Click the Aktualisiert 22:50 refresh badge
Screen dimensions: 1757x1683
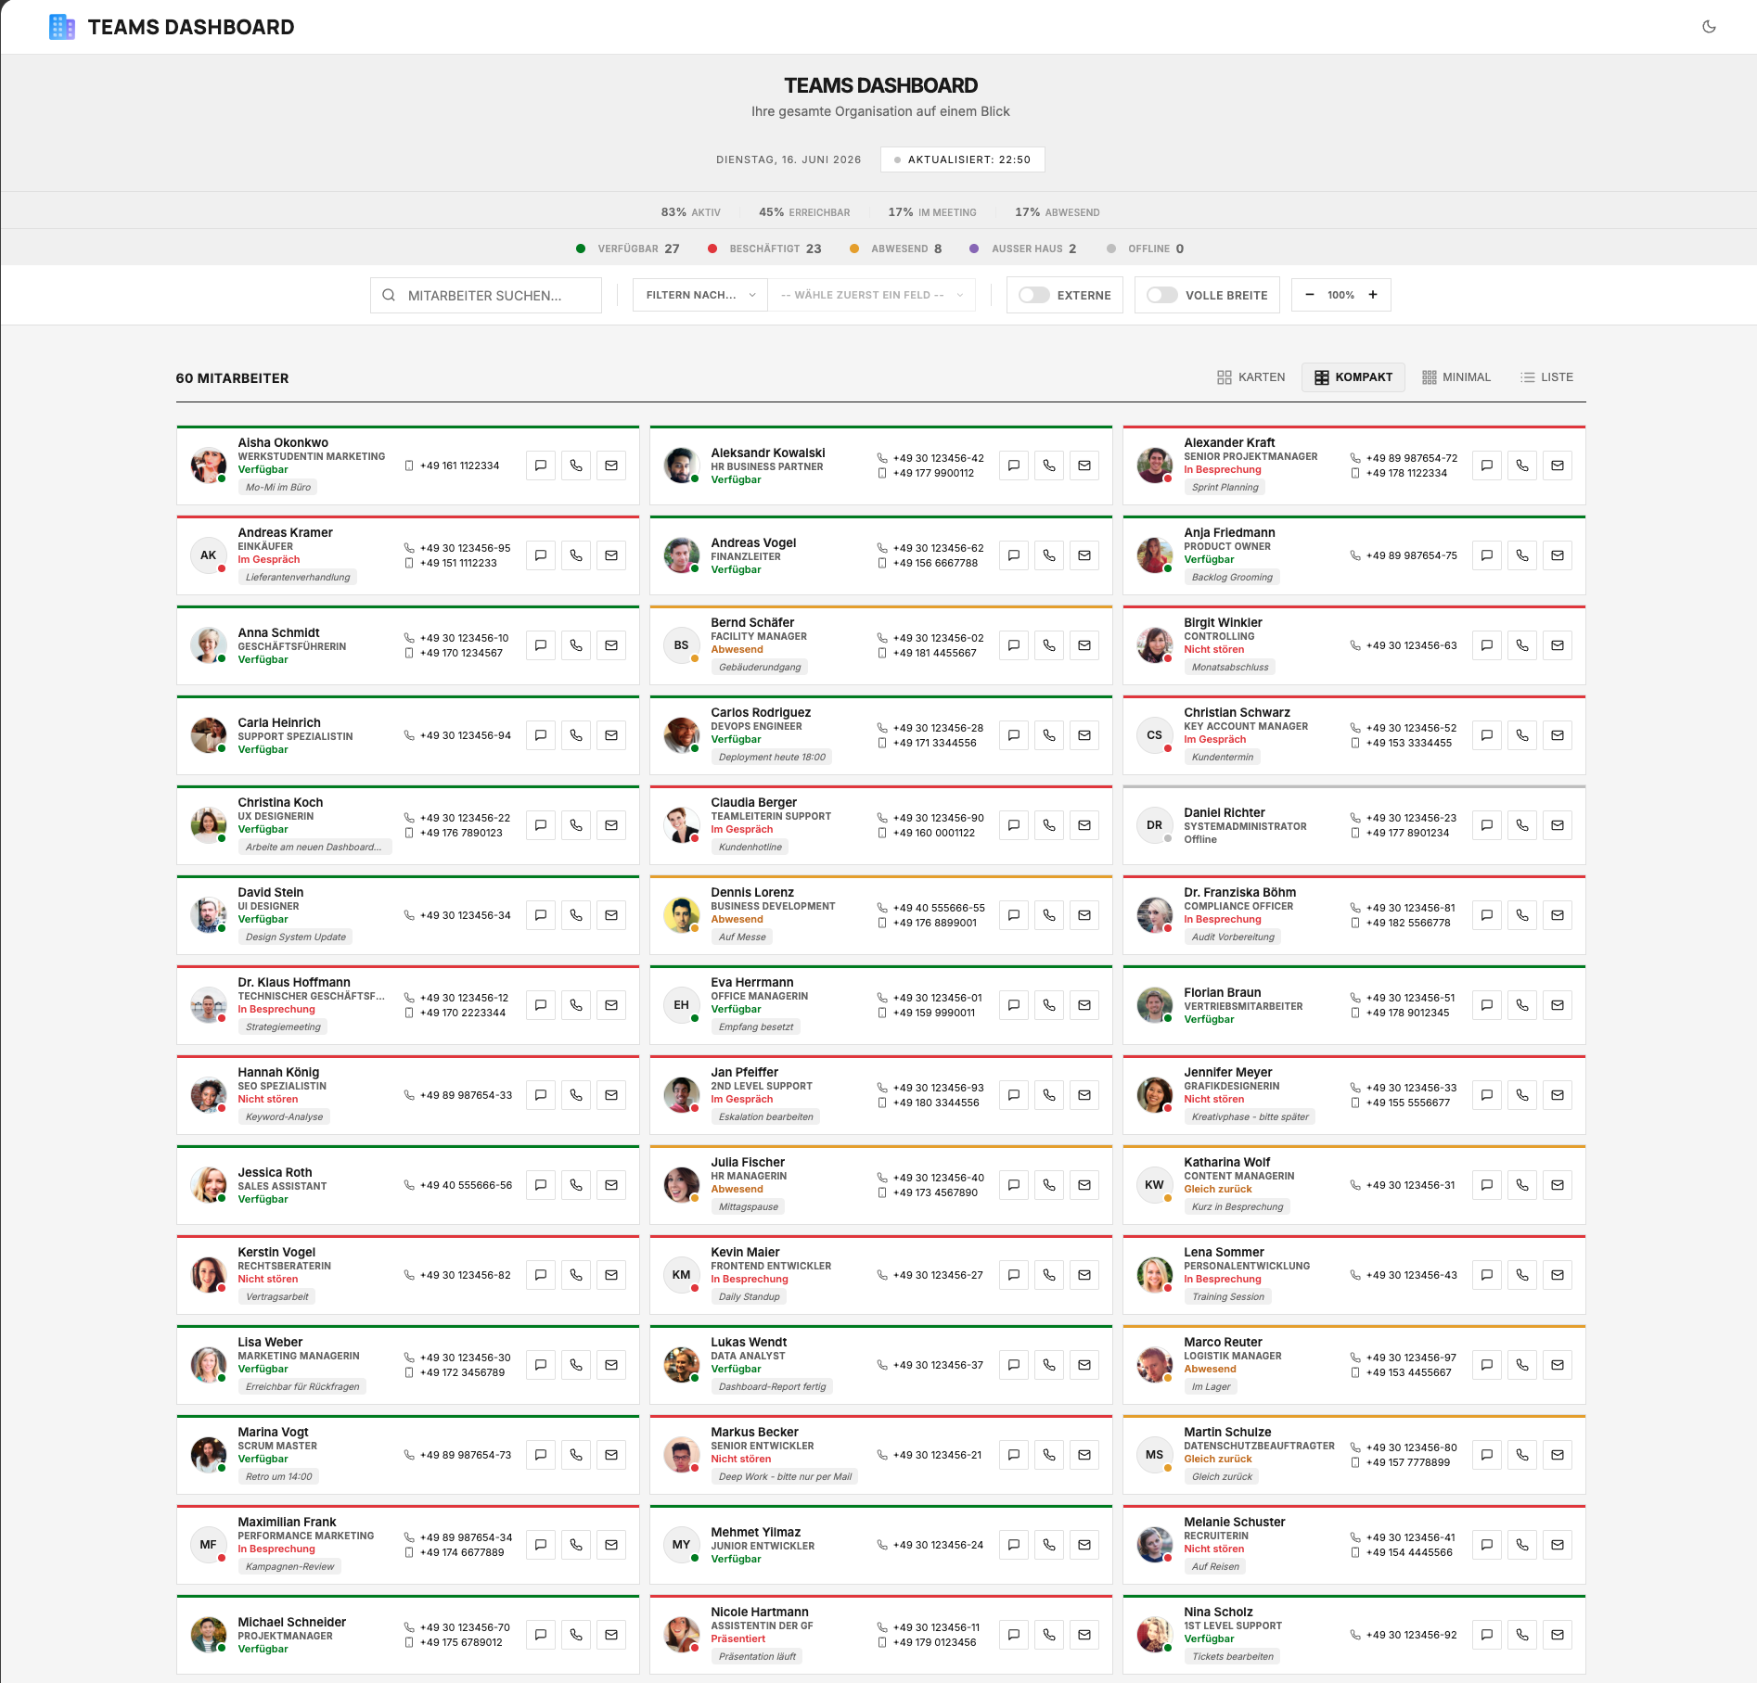click(x=962, y=159)
